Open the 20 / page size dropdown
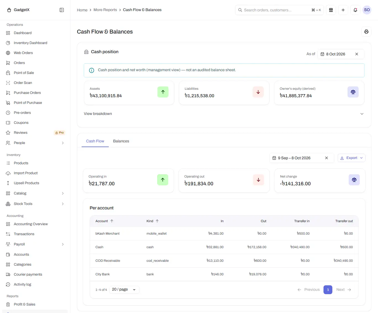Image resolution: width=378 pixels, height=313 pixels. click(124, 289)
